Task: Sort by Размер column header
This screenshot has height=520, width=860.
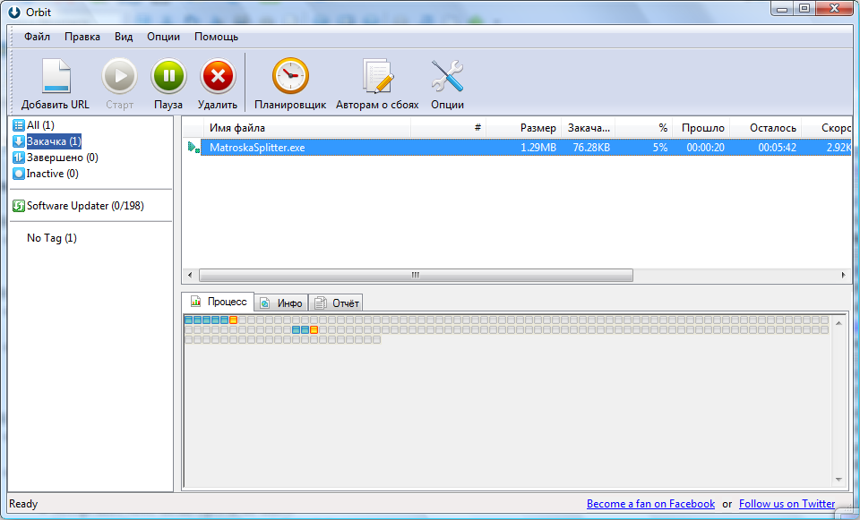Action: click(524, 128)
